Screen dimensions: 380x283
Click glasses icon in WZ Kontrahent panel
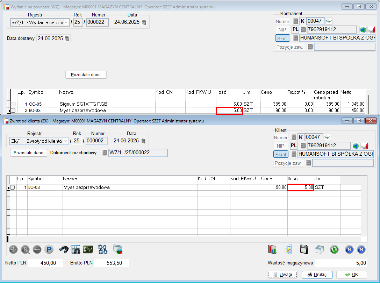329,21
